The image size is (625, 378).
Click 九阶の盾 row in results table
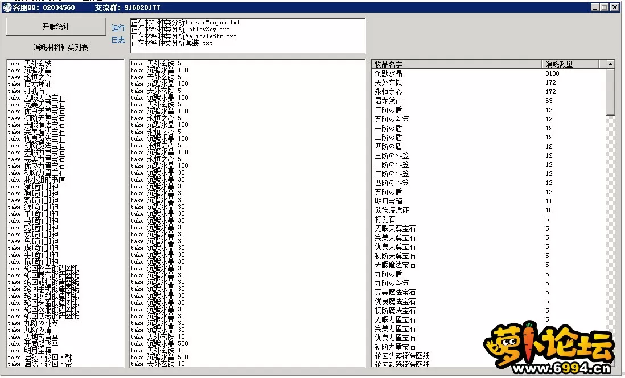pos(489,274)
